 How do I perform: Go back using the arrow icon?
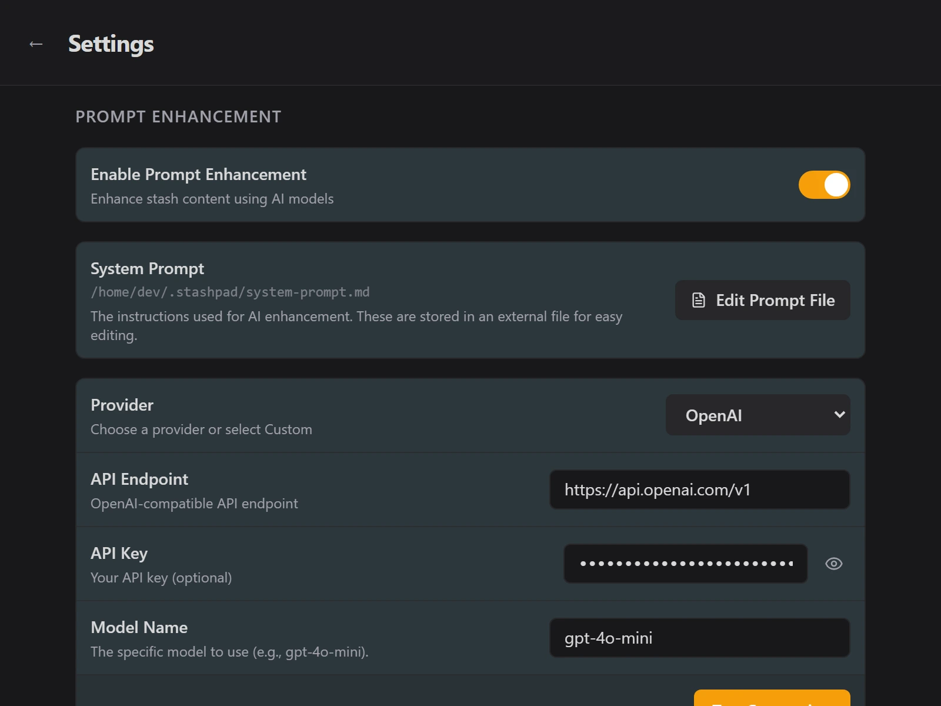pyautogui.click(x=36, y=44)
